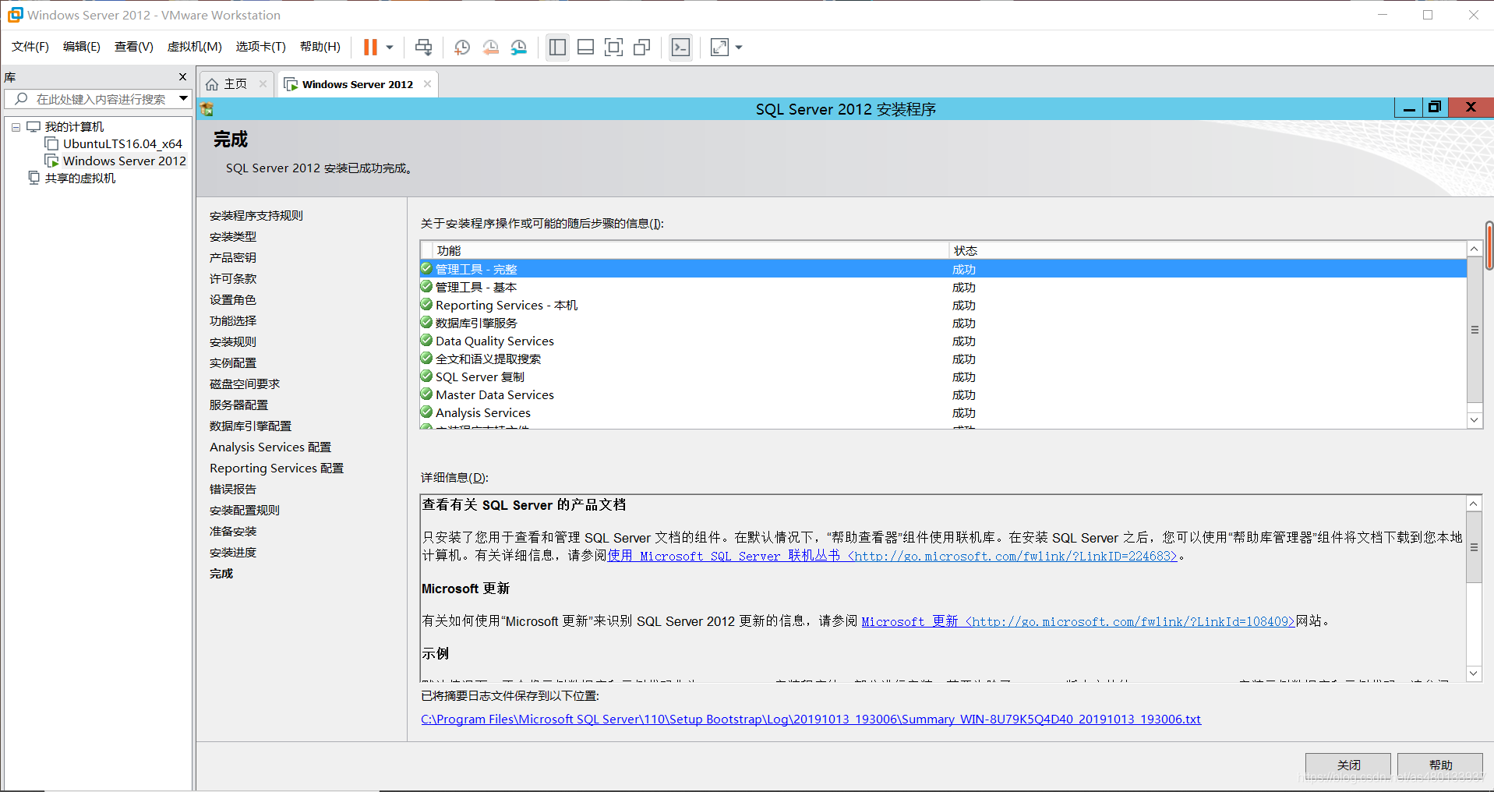The width and height of the screenshot is (1494, 792).
Task: Click the stretch guest display icon
Action: pos(719,48)
